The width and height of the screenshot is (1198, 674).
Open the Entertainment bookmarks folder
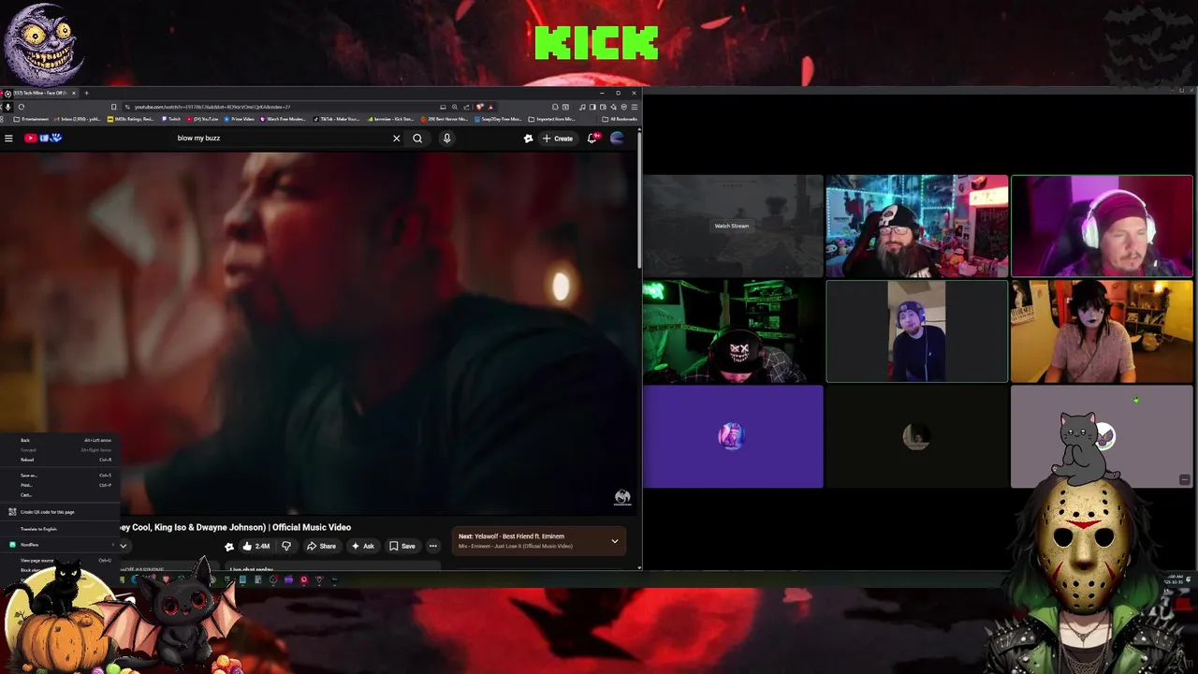[x=31, y=119]
